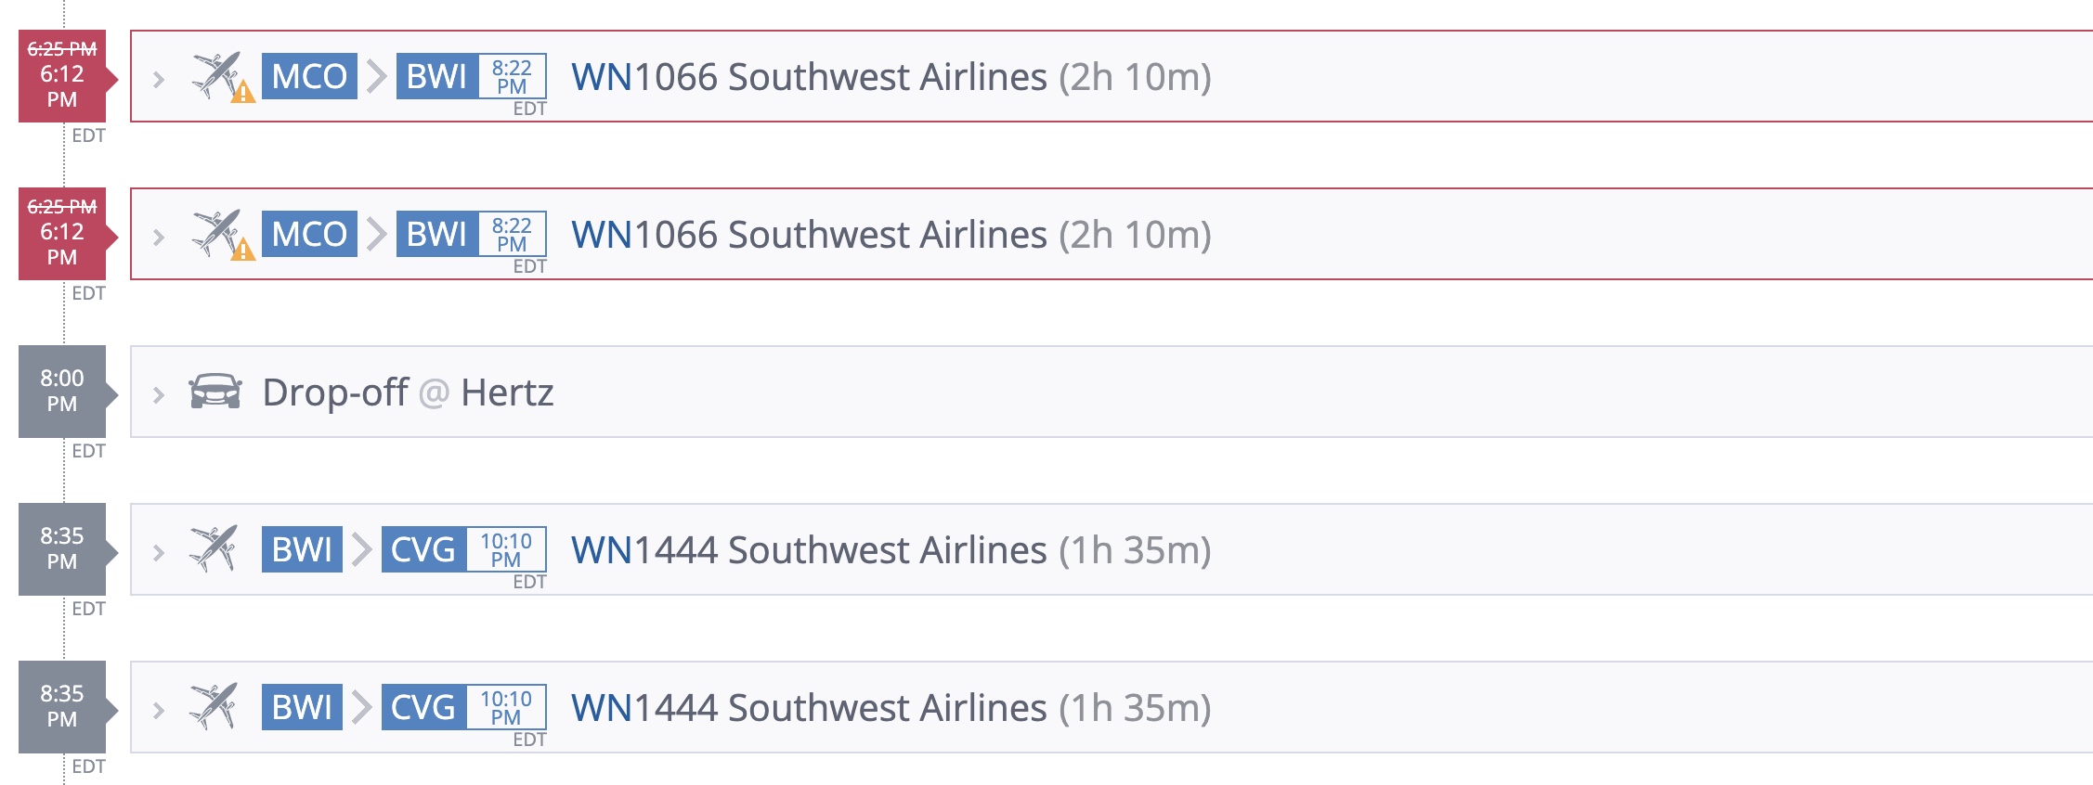The width and height of the screenshot is (2093, 785).
Task: Expand the last WN1444 flight row chevron
Action: pyautogui.click(x=159, y=710)
